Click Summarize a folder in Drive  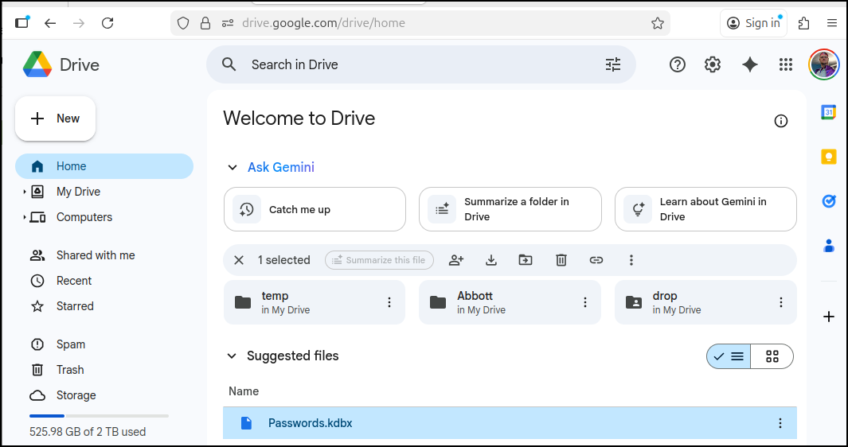point(510,210)
